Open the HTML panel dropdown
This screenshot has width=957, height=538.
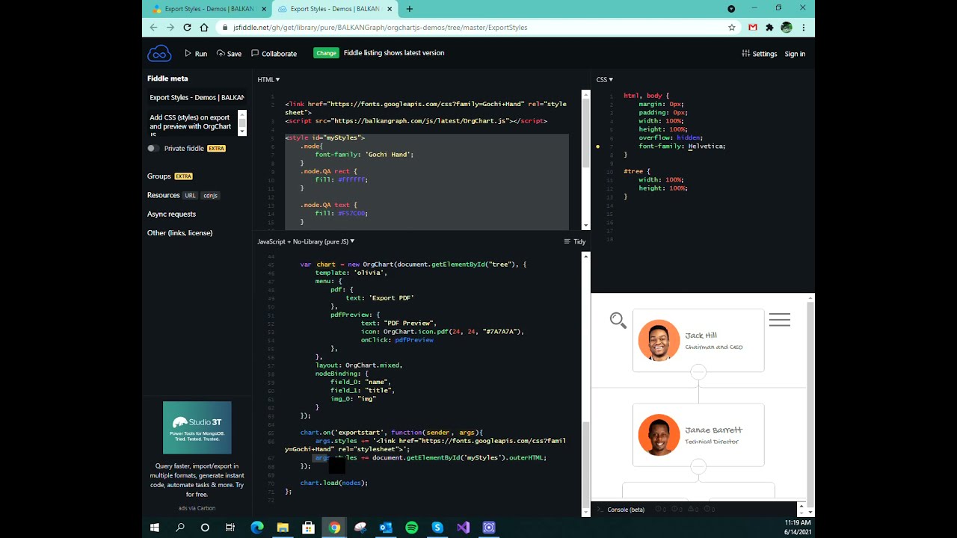click(268, 79)
